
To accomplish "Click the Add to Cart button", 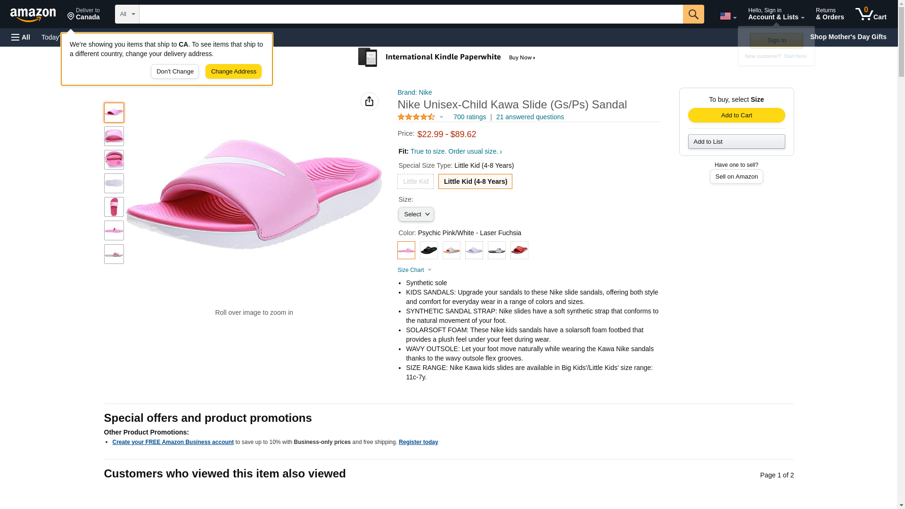I will click(736, 115).
